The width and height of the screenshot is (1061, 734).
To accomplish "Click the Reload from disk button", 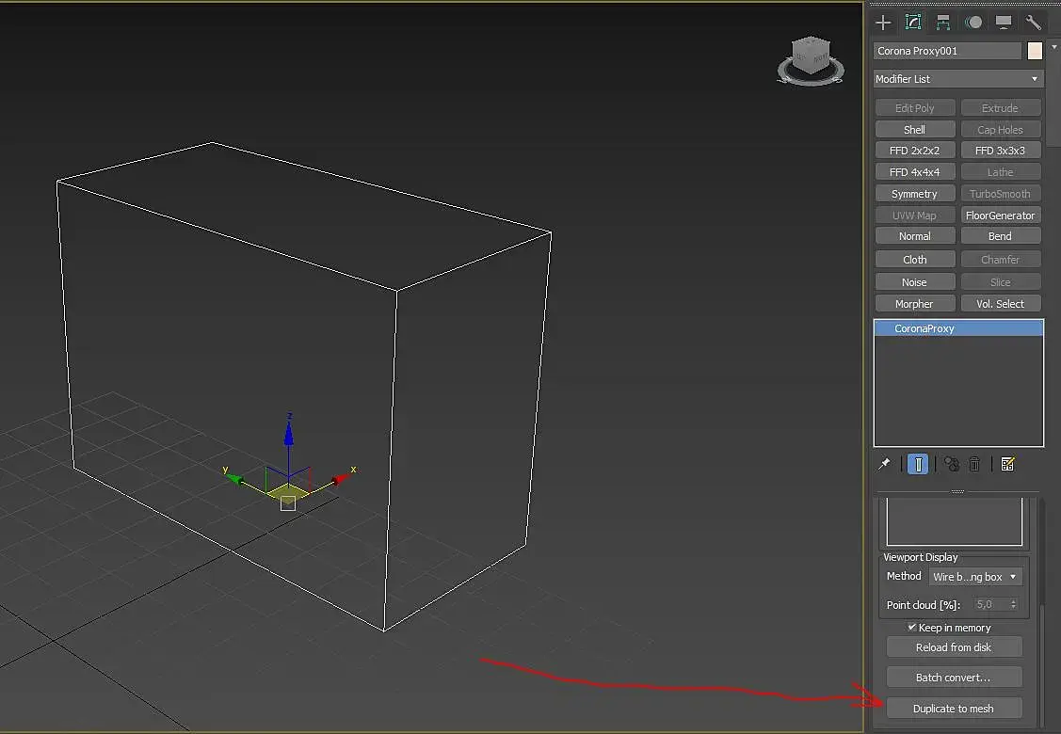I will tap(954, 647).
